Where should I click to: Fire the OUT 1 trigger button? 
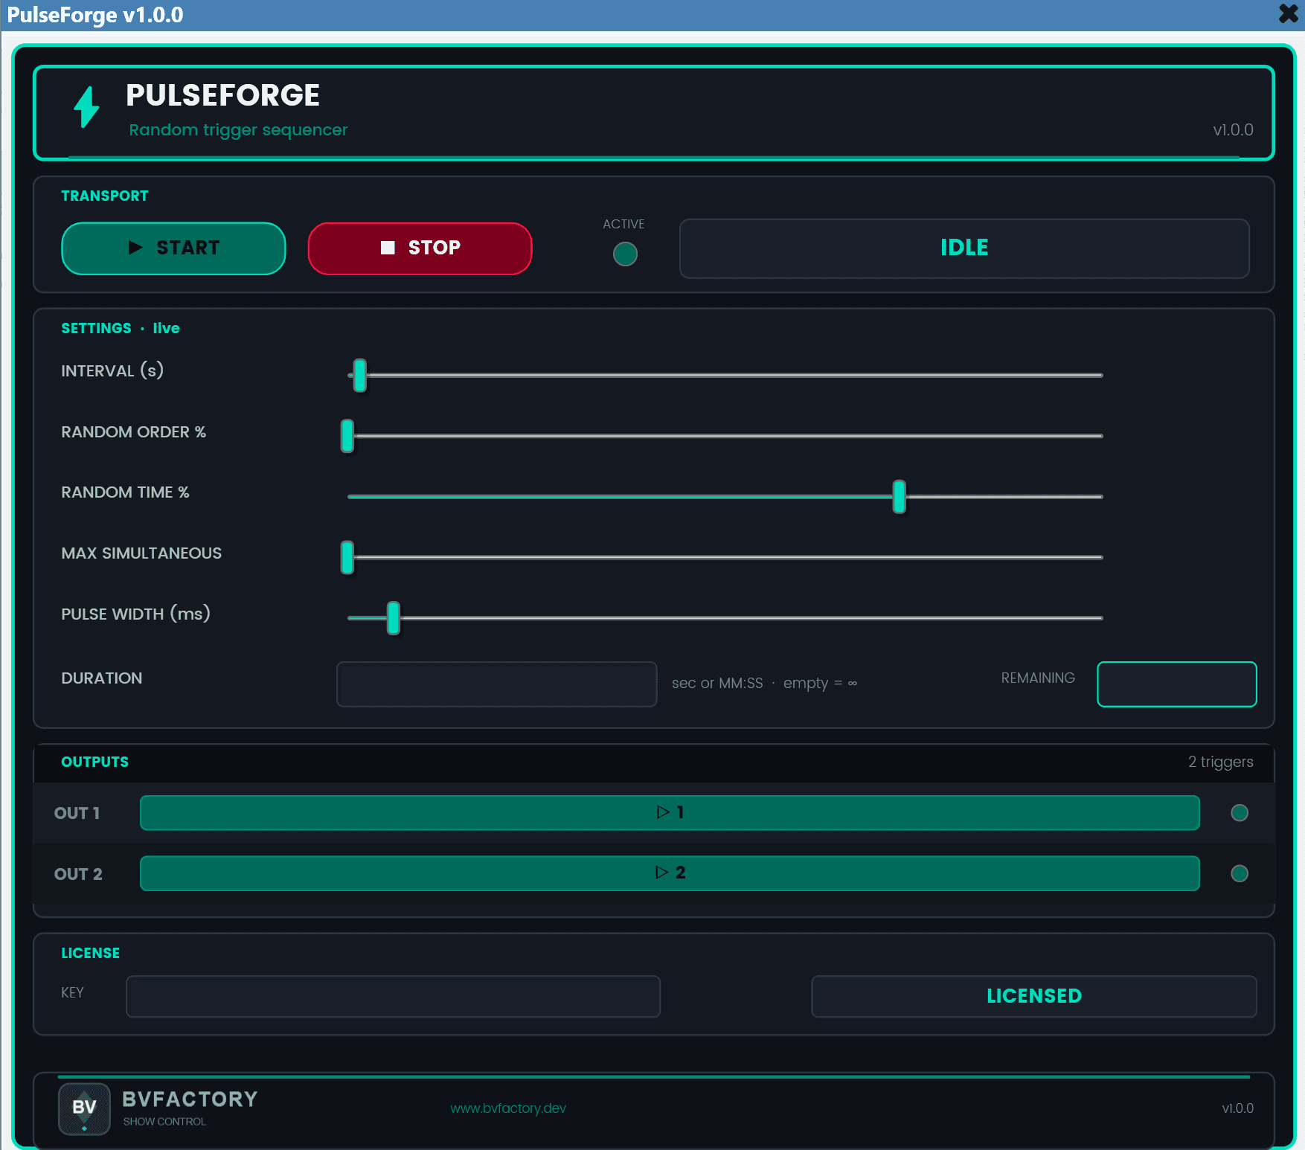[x=670, y=812]
